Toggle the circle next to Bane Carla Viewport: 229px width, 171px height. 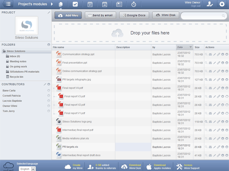click(49, 90)
